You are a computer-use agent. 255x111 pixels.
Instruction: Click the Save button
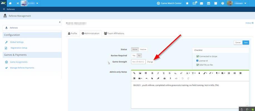pyautogui.click(x=246, y=43)
